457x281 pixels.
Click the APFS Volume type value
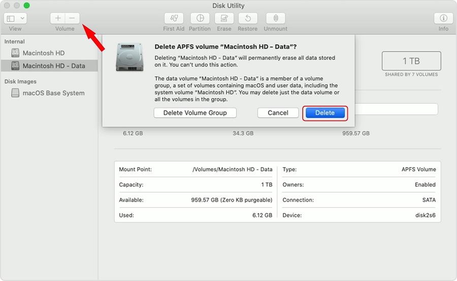click(419, 169)
